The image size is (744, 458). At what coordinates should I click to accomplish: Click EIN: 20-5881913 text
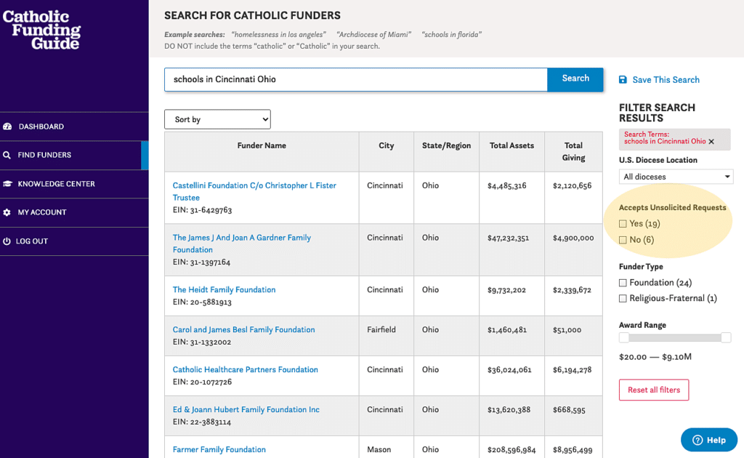click(x=202, y=302)
